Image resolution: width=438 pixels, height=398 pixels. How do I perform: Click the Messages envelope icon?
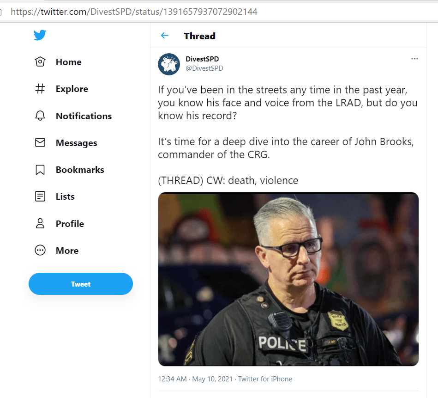tap(40, 143)
